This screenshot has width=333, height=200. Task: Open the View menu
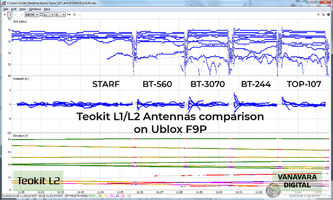(x=23, y=9)
